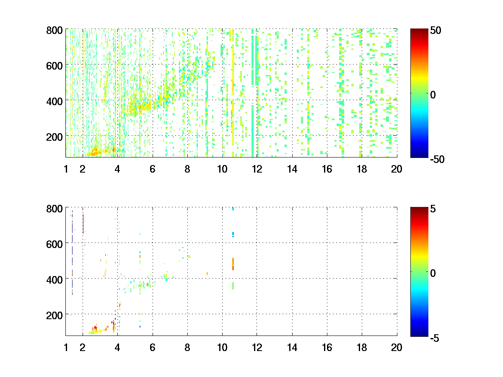Viewport: 503px width, 377px height.
Task: Click the orange bar near x=10.6 in bottom plot
Action: click(x=233, y=264)
